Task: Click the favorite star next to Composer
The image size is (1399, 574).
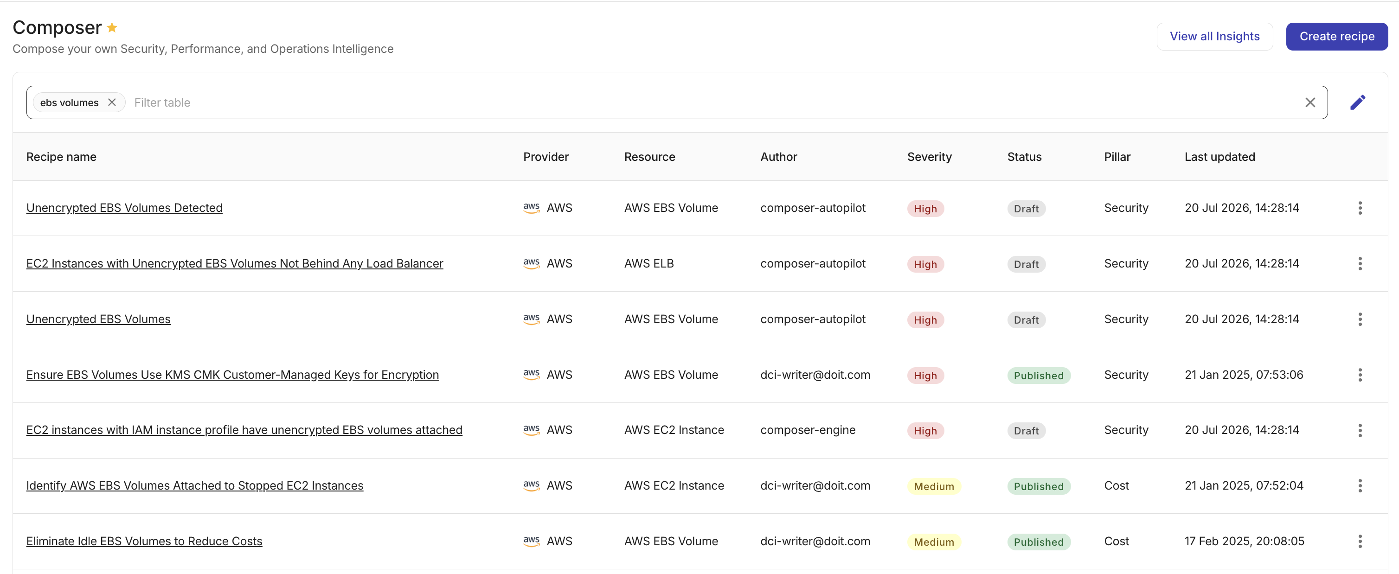Action: pyautogui.click(x=112, y=27)
